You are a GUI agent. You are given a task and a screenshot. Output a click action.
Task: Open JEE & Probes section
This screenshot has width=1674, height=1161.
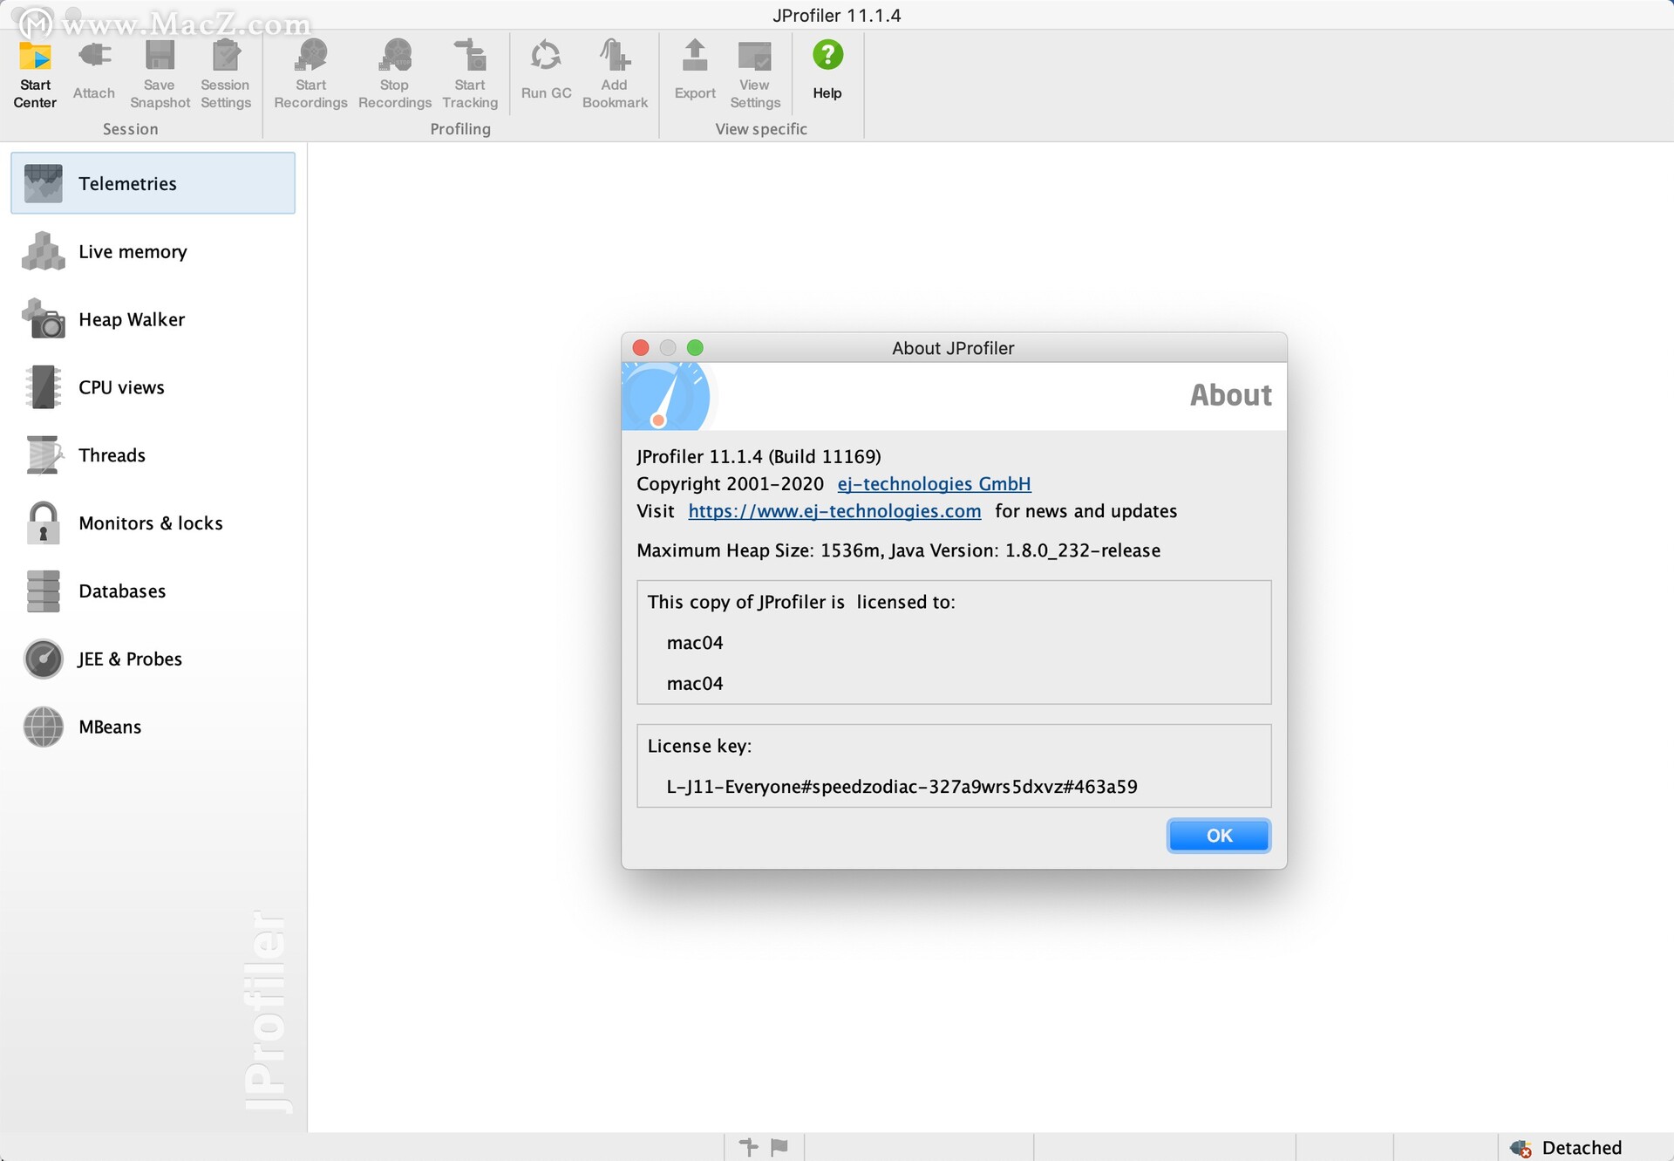153,659
